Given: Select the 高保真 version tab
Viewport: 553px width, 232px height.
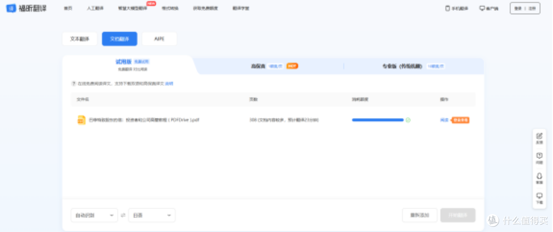Looking at the screenshot, I should [x=274, y=66].
